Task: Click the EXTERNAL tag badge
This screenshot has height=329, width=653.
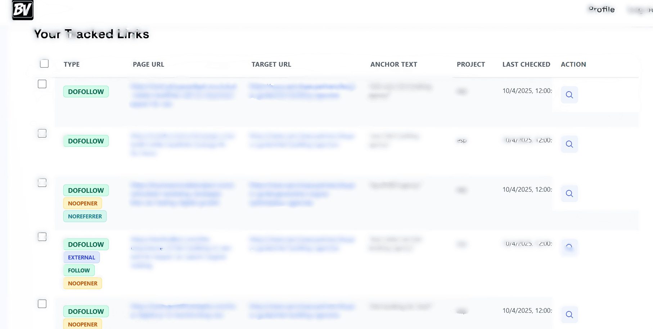Action: point(81,257)
